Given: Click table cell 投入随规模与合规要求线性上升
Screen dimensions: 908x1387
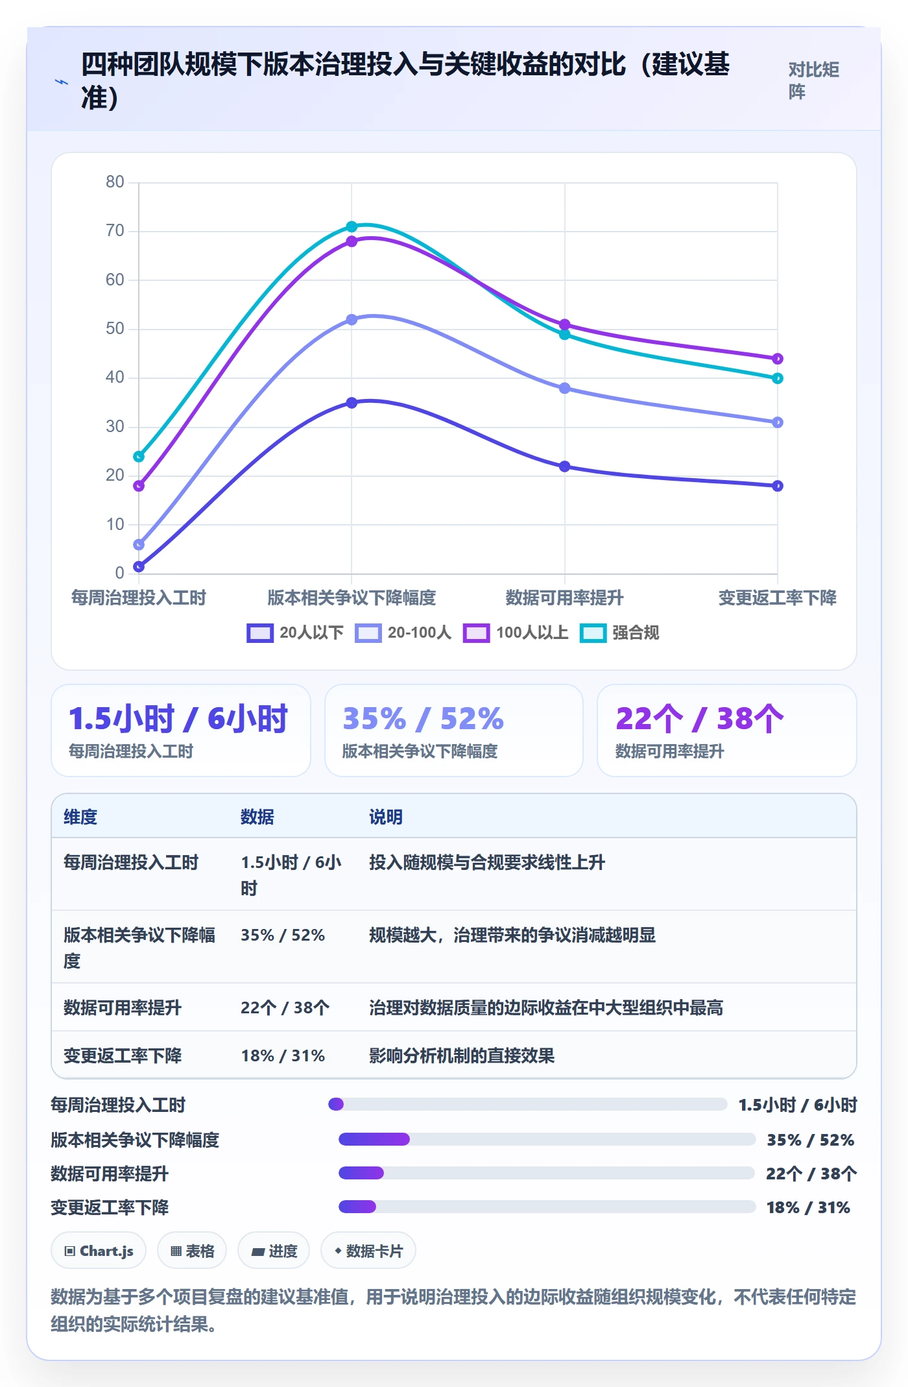Looking at the screenshot, I should click(487, 862).
